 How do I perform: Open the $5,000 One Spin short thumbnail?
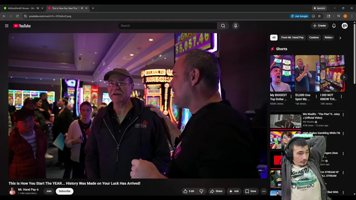pyautogui.click(x=307, y=73)
